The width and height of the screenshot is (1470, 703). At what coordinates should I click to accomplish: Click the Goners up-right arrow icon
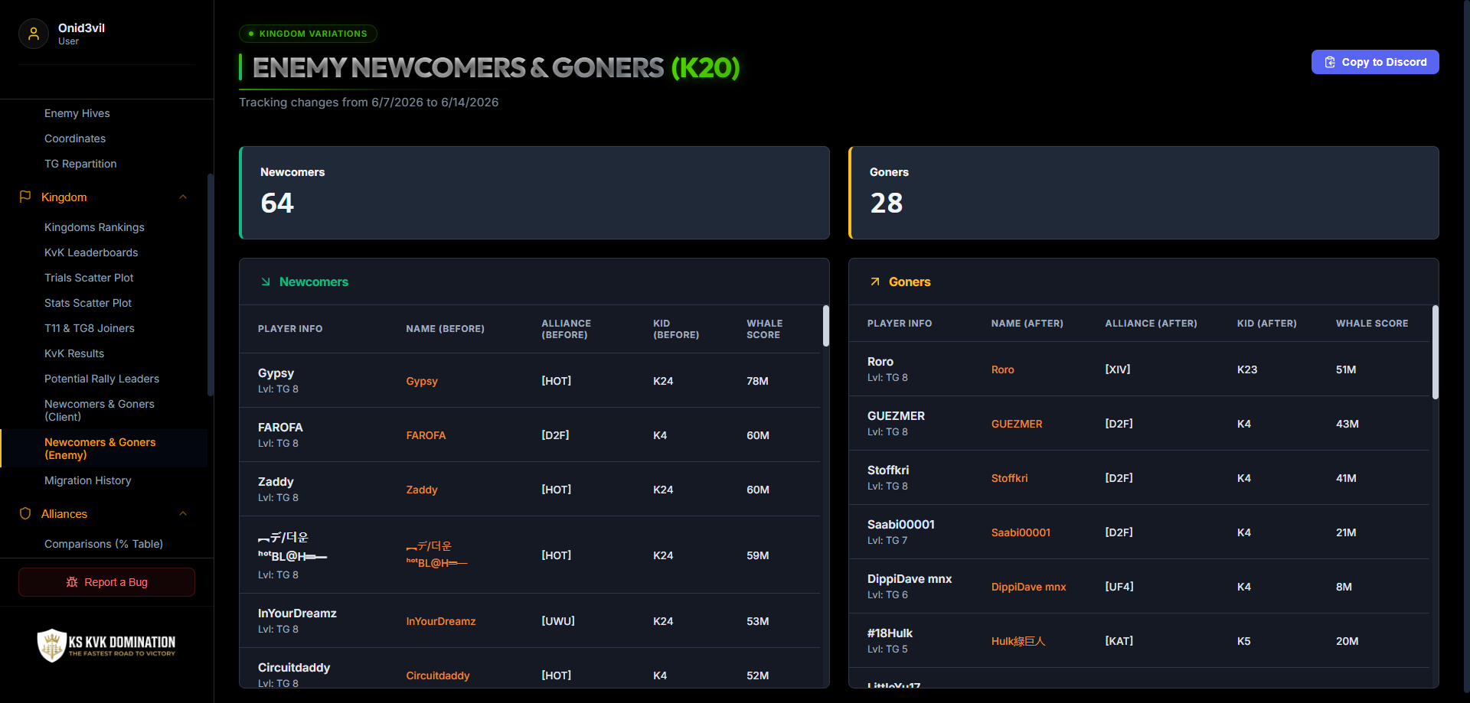[875, 282]
